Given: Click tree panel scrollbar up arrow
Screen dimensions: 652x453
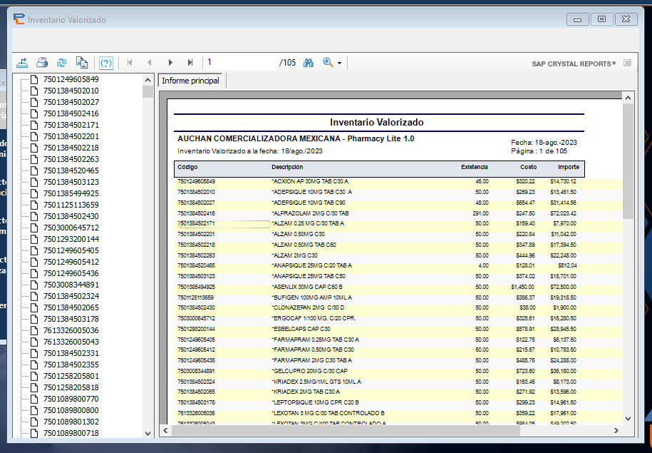Looking at the screenshot, I should 148,79.
